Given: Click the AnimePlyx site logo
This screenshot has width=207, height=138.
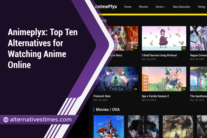Looking at the screenshot, I should (x=106, y=7).
